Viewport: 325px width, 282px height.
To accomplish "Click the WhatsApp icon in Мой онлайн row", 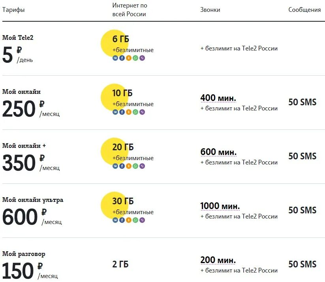I will [135, 112].
